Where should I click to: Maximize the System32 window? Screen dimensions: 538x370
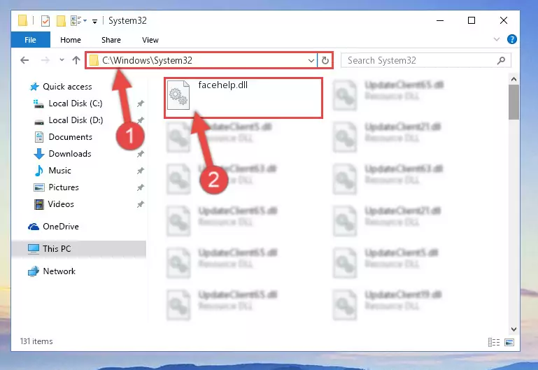472,20
